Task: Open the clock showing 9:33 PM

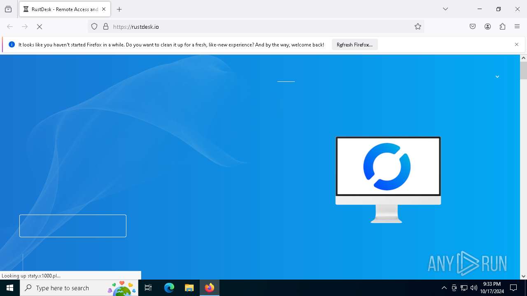Action: 492,288
